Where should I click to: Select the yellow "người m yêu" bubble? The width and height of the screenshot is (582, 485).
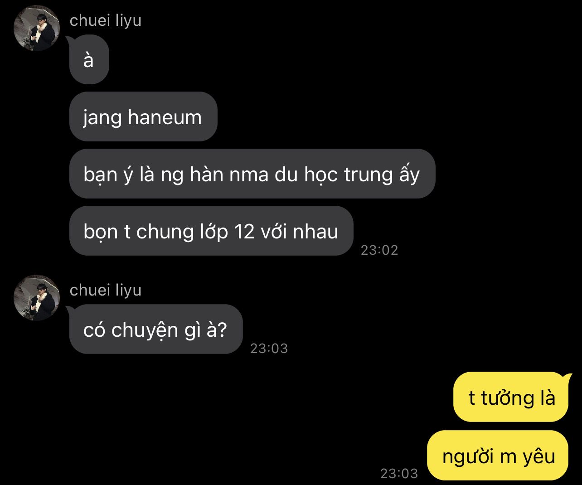pos(498,456)
